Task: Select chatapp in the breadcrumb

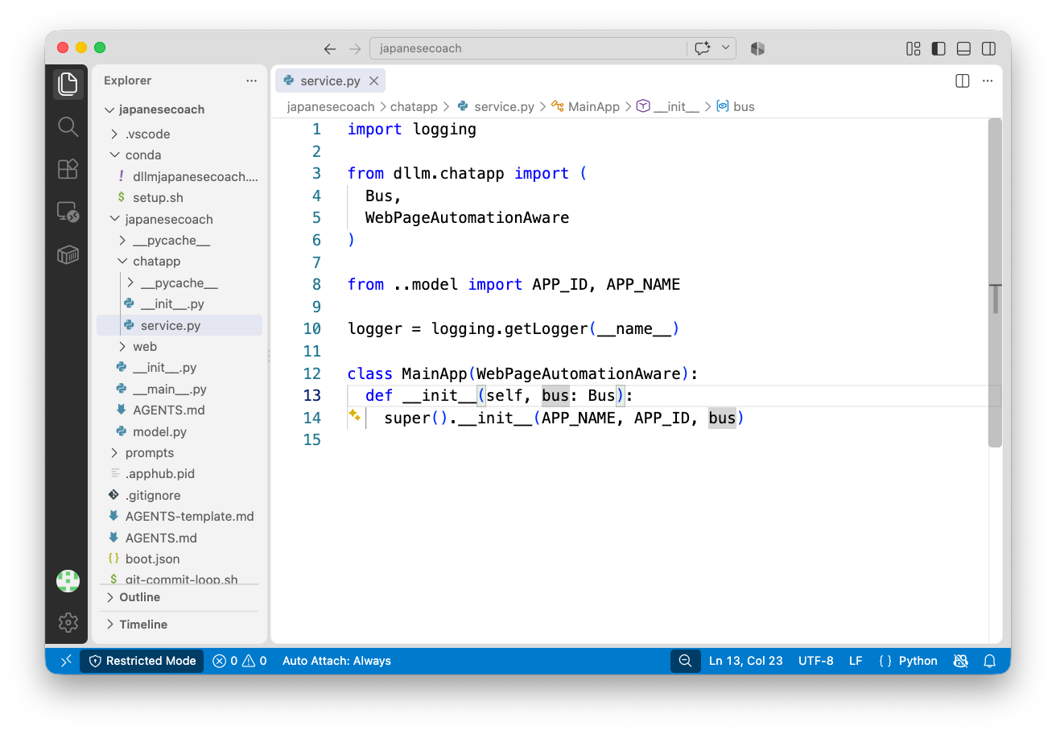Action: click(414, 106)
